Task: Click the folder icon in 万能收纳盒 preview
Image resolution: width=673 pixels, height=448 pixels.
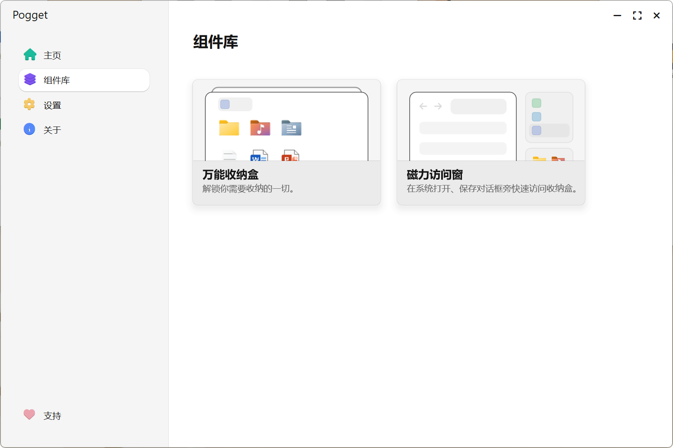Action: 229,128
